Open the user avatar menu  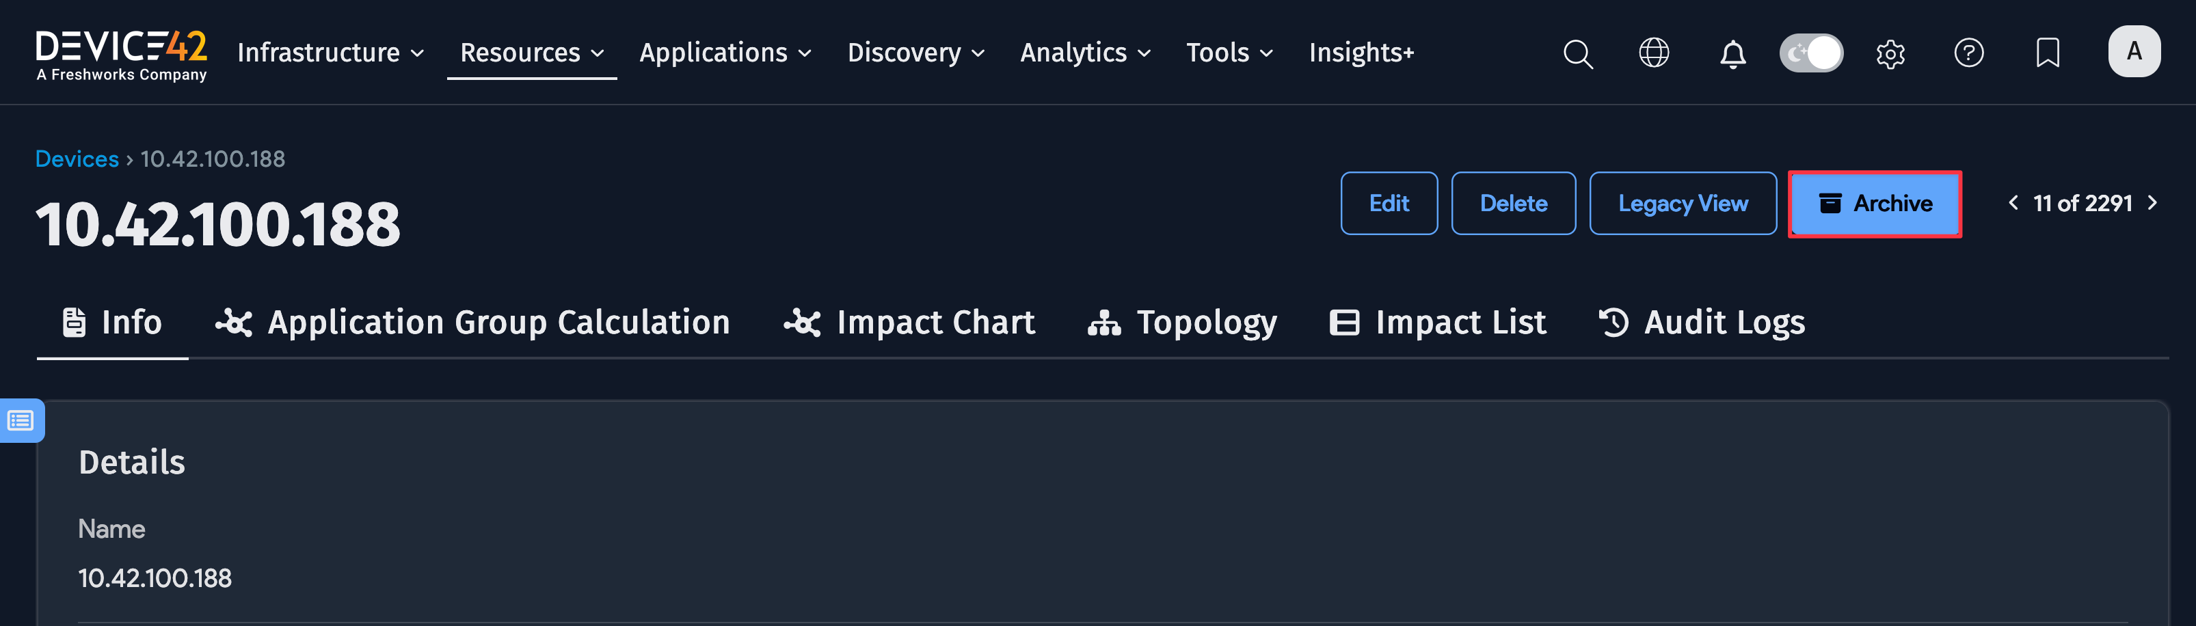(x=2134, y=51)
